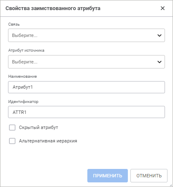Click ПРИМЕНИТЬ to apply changes
Screen dimensions: 173x187
[108, 176]
